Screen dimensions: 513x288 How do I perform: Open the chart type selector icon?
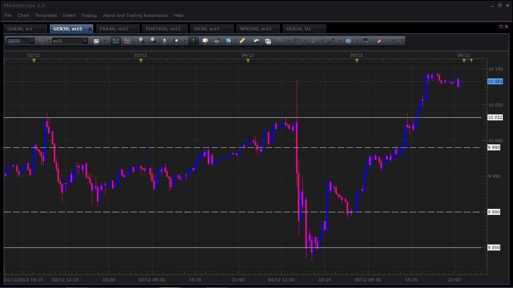pos(97,41)
